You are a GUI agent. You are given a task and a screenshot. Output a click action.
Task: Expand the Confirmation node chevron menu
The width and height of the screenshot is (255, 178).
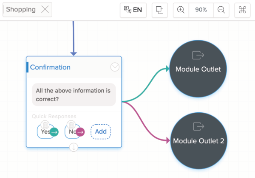pos(115,67)
